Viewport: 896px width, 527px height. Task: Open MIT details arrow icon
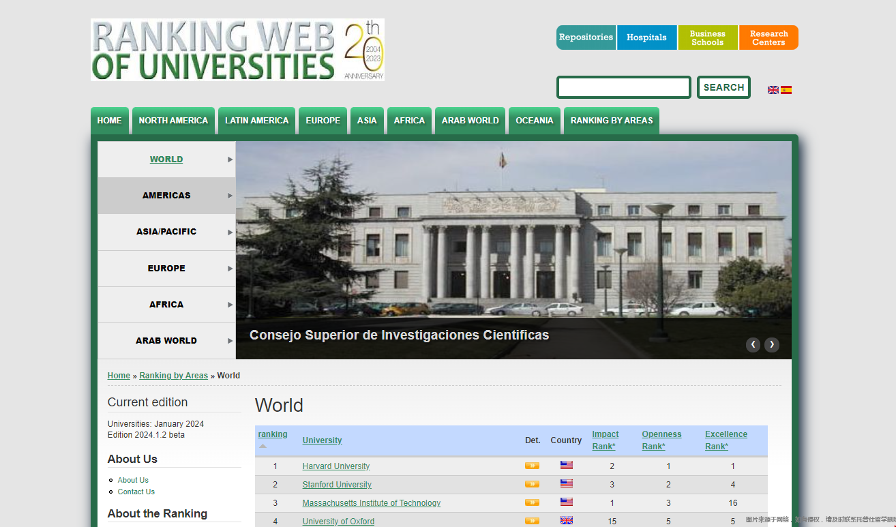coord(532,502)
